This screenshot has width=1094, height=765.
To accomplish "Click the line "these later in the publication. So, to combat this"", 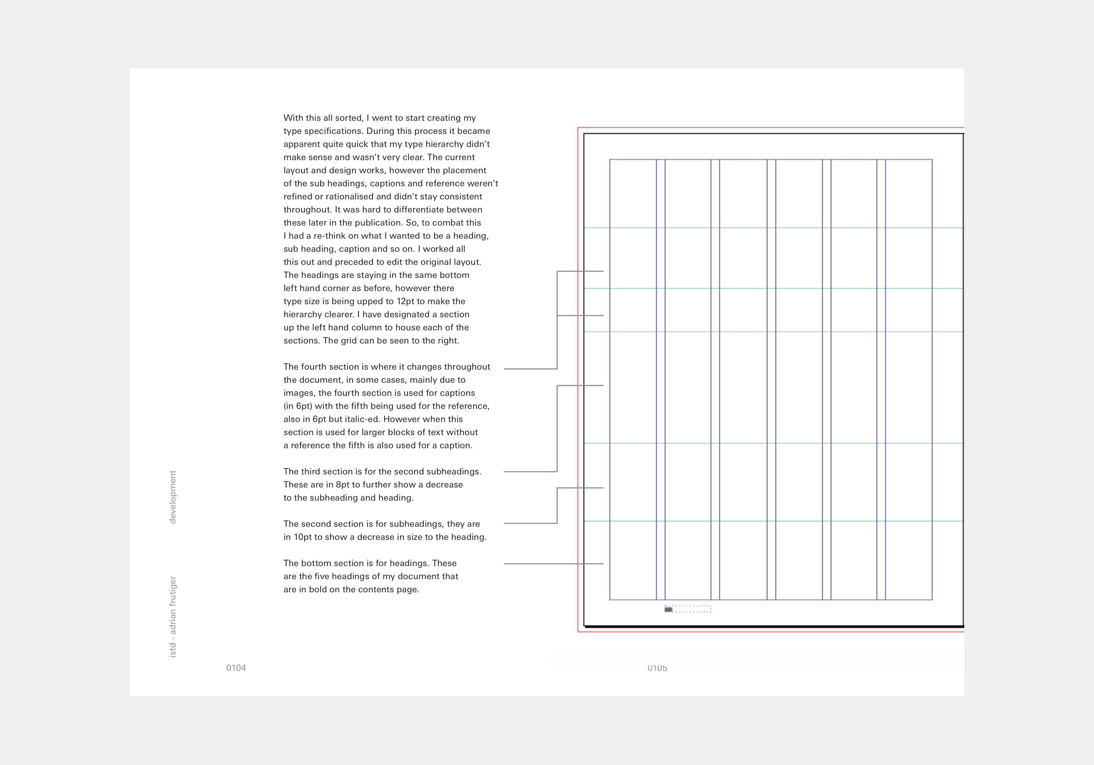I will coord(382,223).
